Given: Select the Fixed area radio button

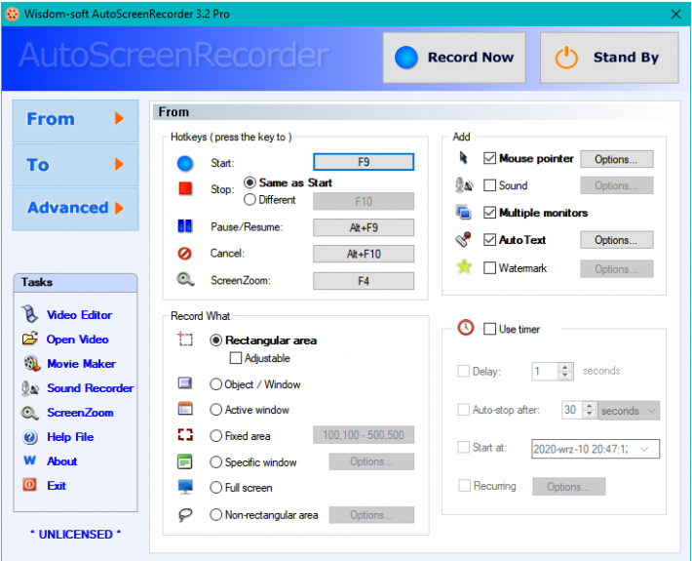Looking at the screenshot, I should pos(215,436).
